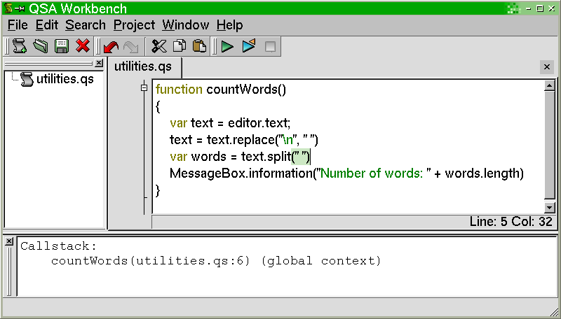
Task: Copy using the two-pages icon
Action: coord(180,46)
